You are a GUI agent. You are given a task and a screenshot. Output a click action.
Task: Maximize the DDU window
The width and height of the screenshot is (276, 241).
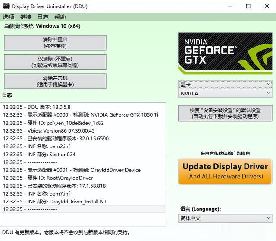point(248,6)
